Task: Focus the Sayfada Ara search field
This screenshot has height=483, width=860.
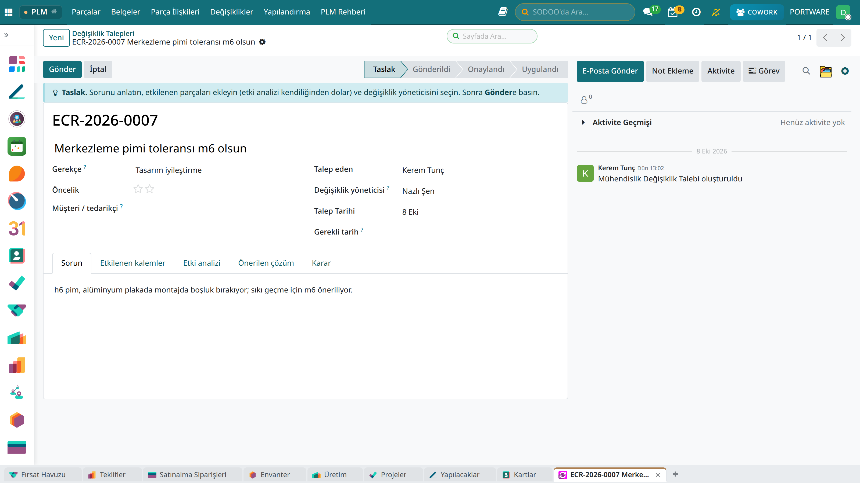Action: (x=492, y=36)
